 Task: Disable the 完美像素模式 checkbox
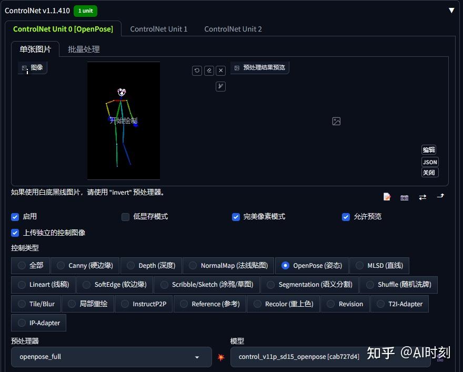236,217
